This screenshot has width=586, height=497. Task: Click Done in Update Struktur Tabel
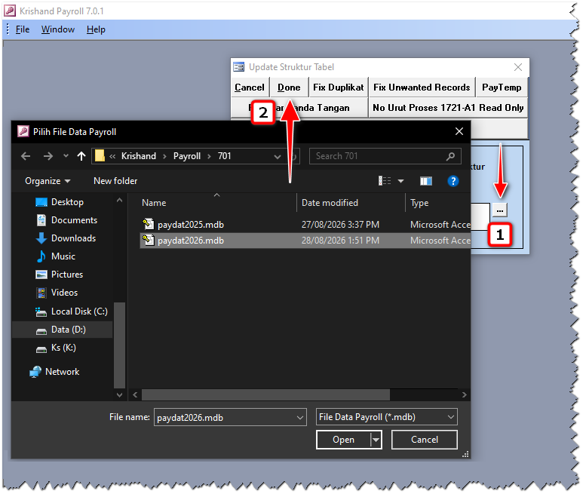pyautogui.click(x=289, y=87)
